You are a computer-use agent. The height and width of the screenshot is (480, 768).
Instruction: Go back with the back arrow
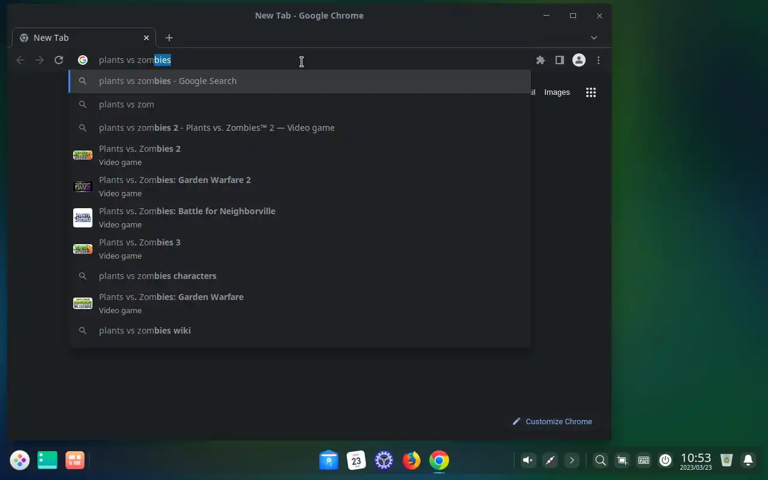20,60
